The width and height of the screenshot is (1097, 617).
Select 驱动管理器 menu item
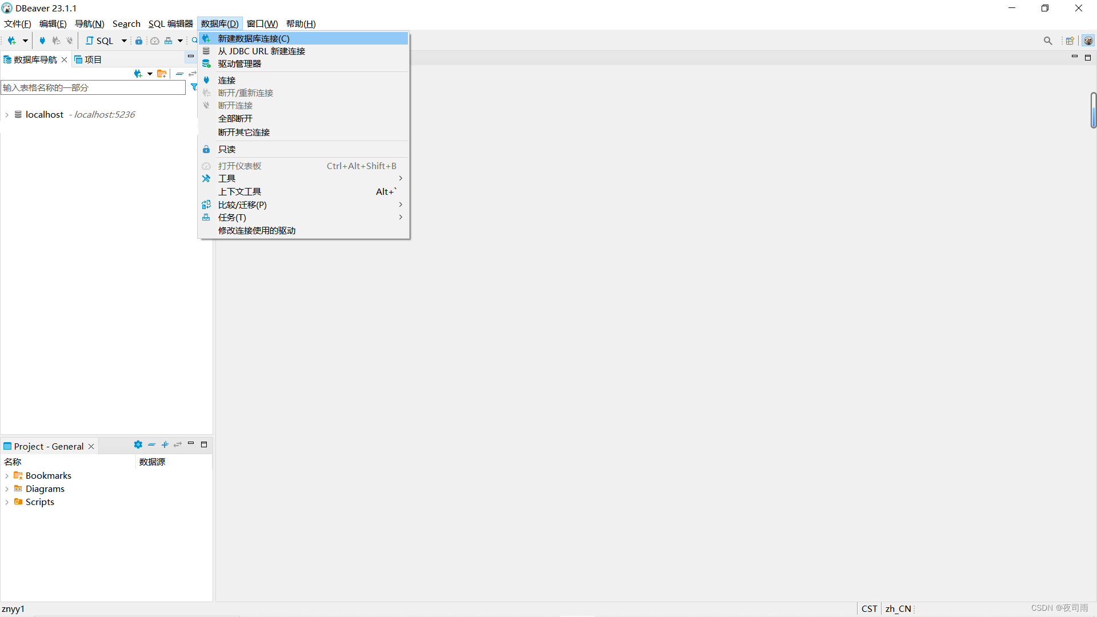239,64
